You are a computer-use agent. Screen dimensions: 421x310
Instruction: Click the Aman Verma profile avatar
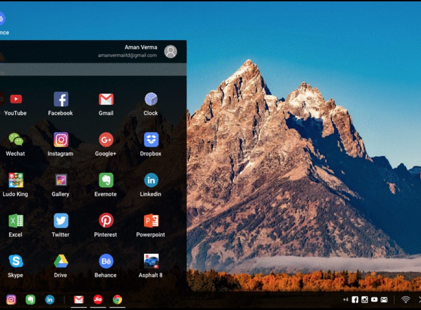[x=170, y=52]
